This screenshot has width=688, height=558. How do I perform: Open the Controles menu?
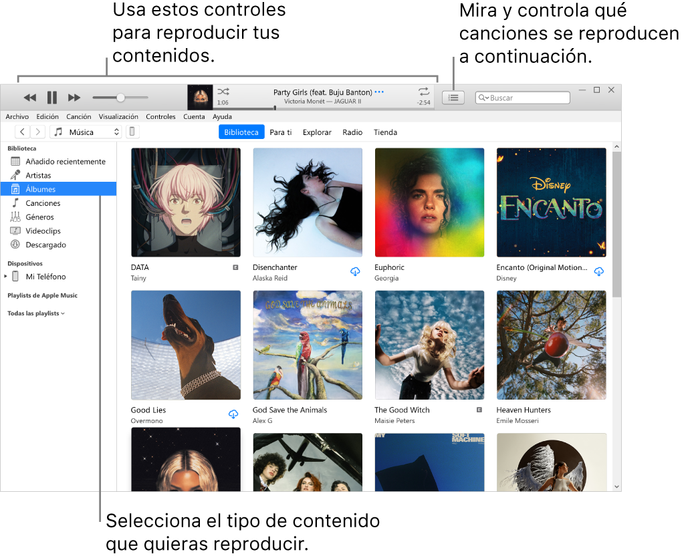[x=160, y=116]
